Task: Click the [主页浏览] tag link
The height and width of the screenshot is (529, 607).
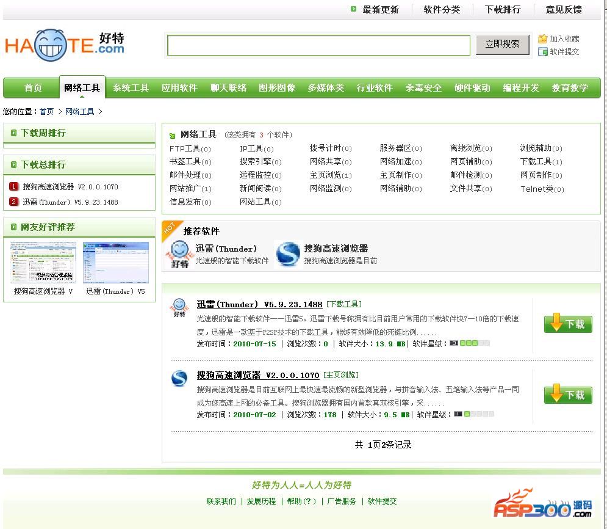Action: (340, 374)
